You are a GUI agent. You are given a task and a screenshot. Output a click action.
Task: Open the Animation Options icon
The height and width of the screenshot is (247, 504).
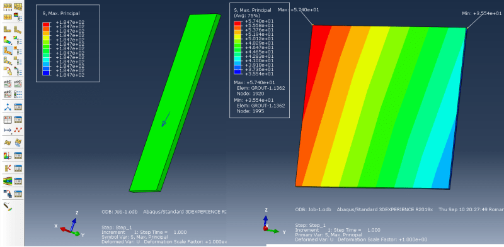18,94
